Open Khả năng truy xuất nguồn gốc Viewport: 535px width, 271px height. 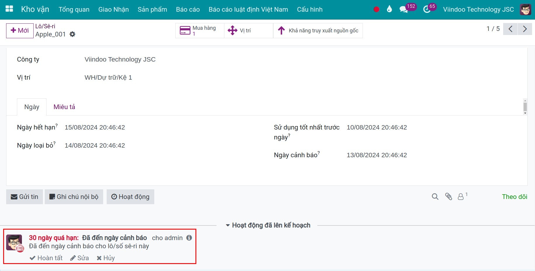click(318, 30)
